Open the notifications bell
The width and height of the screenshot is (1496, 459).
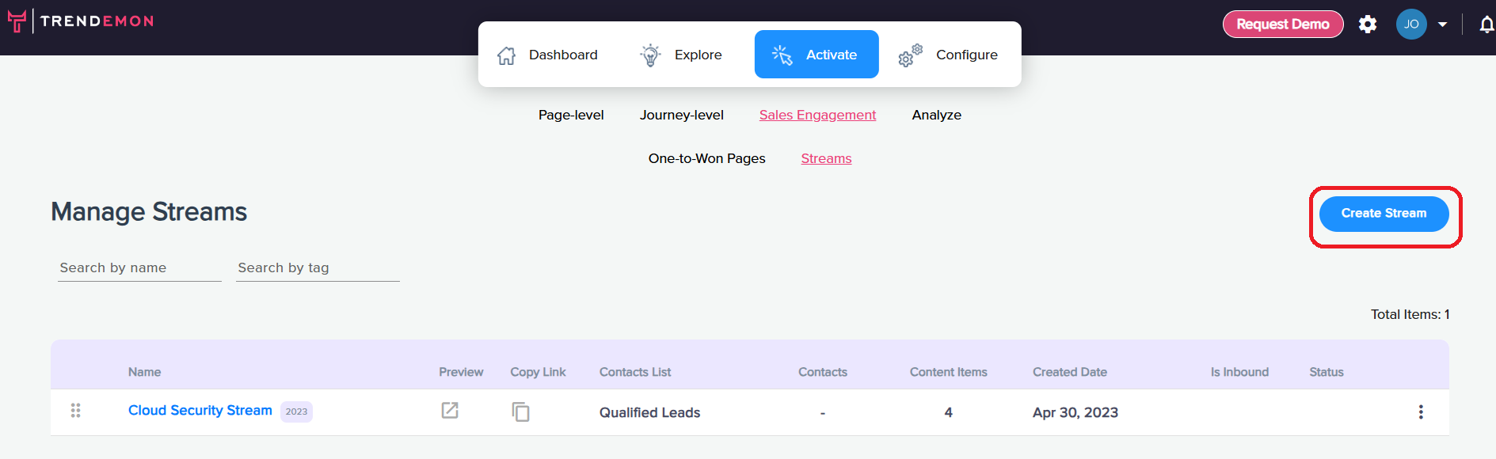coord(1486,25)
